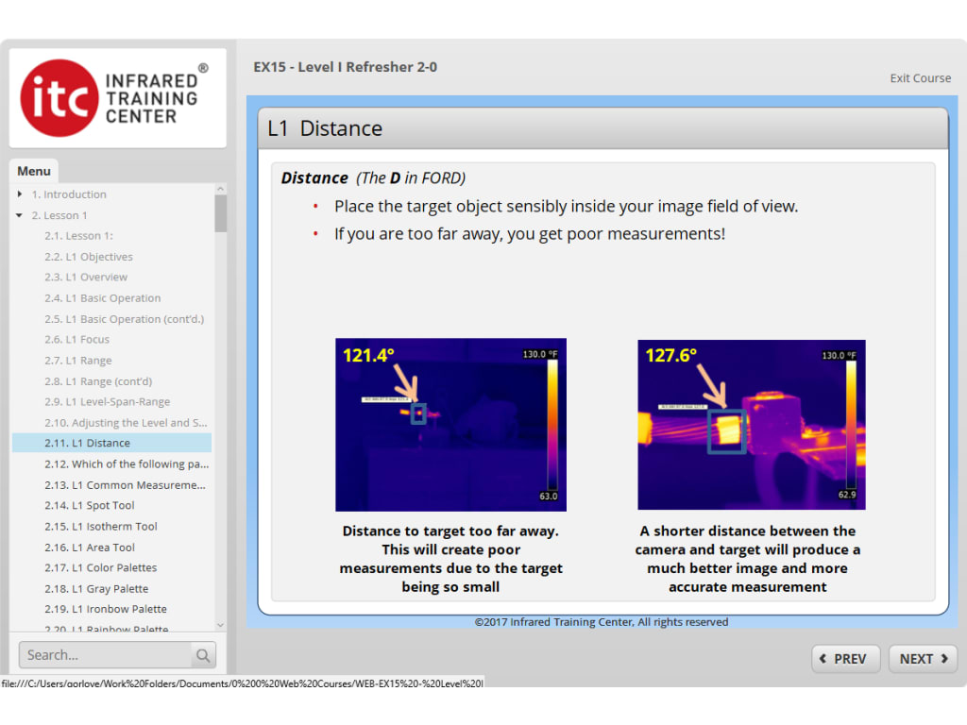Expand the "1. Introduction" section

pos(18,194)
